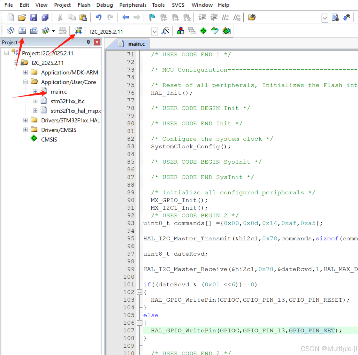Redo the last edit

(110, 17)
